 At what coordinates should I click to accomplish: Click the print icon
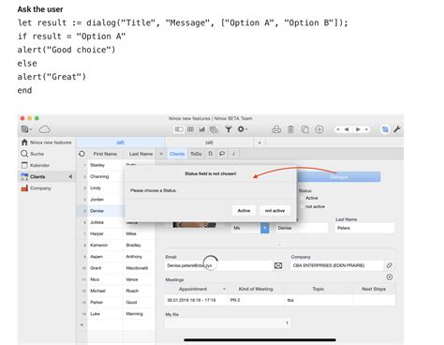[x=276, y=129]
